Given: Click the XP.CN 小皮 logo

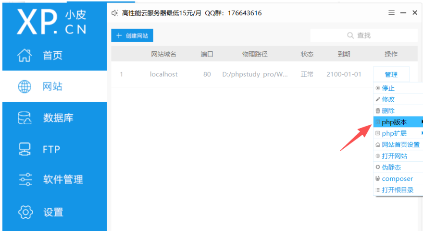Looking at the screenshot, I should point(51,22).
